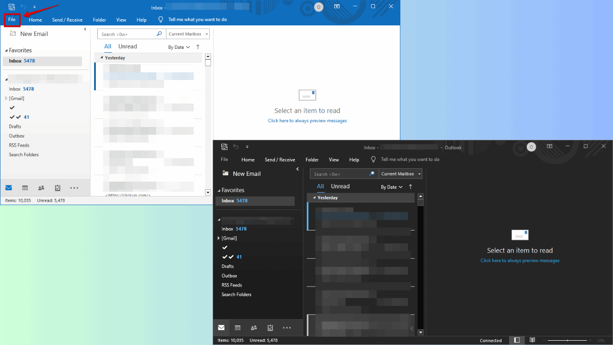The image size is (613, 345).
Task: Open the Calendar view icon
Action: 25,187
